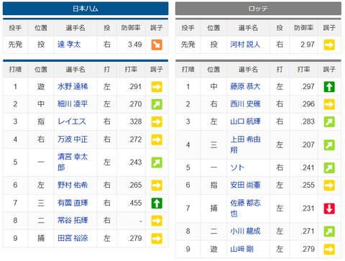Open 野村 佑希 player link
This screenshot has height=261, width=345.
[73, 185]
